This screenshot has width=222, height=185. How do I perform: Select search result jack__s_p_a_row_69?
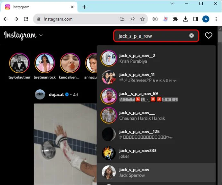point(156,96)
